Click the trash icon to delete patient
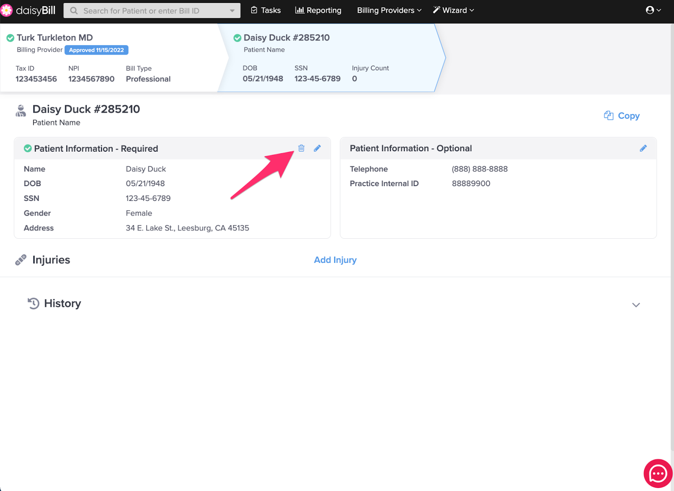Image resolution: width=674 pixels, height=491 pixels. click(301, 148)
